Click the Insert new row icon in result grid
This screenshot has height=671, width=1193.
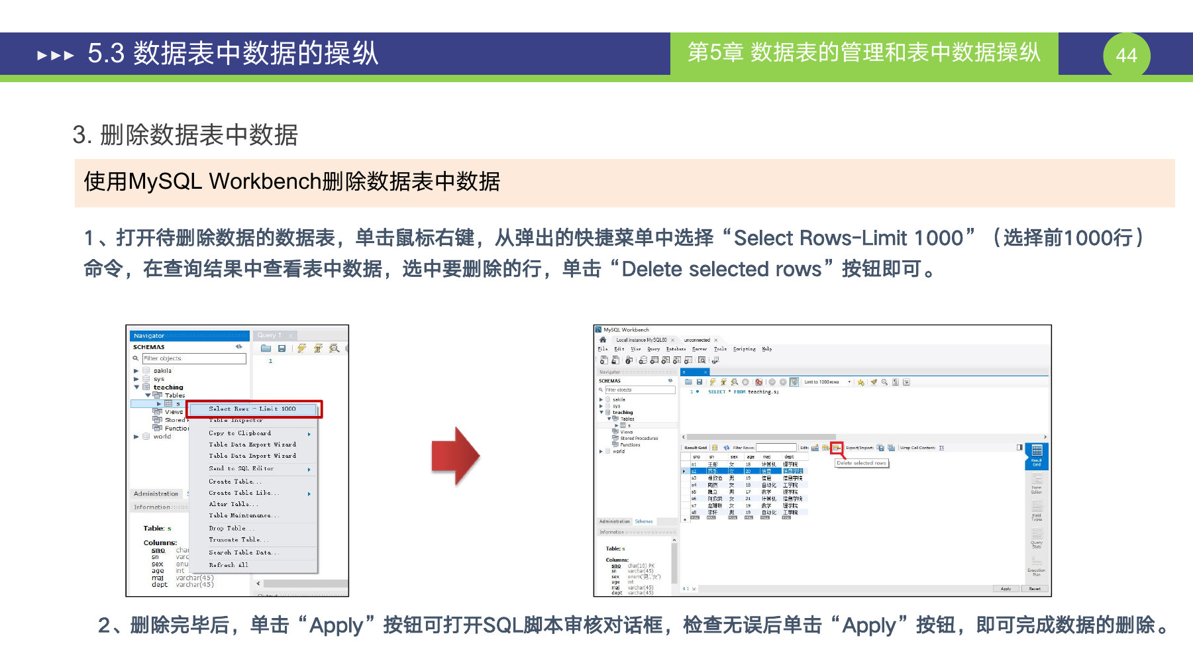click(x=827, y=448)
